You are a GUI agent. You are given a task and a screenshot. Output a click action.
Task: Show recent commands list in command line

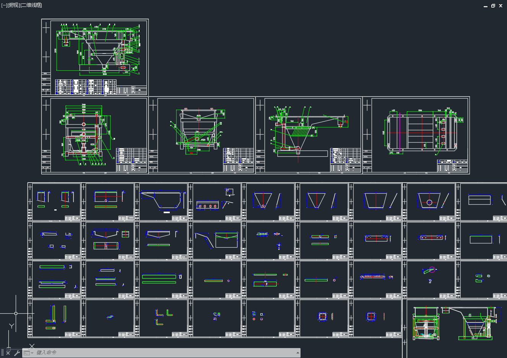[28, 353]
